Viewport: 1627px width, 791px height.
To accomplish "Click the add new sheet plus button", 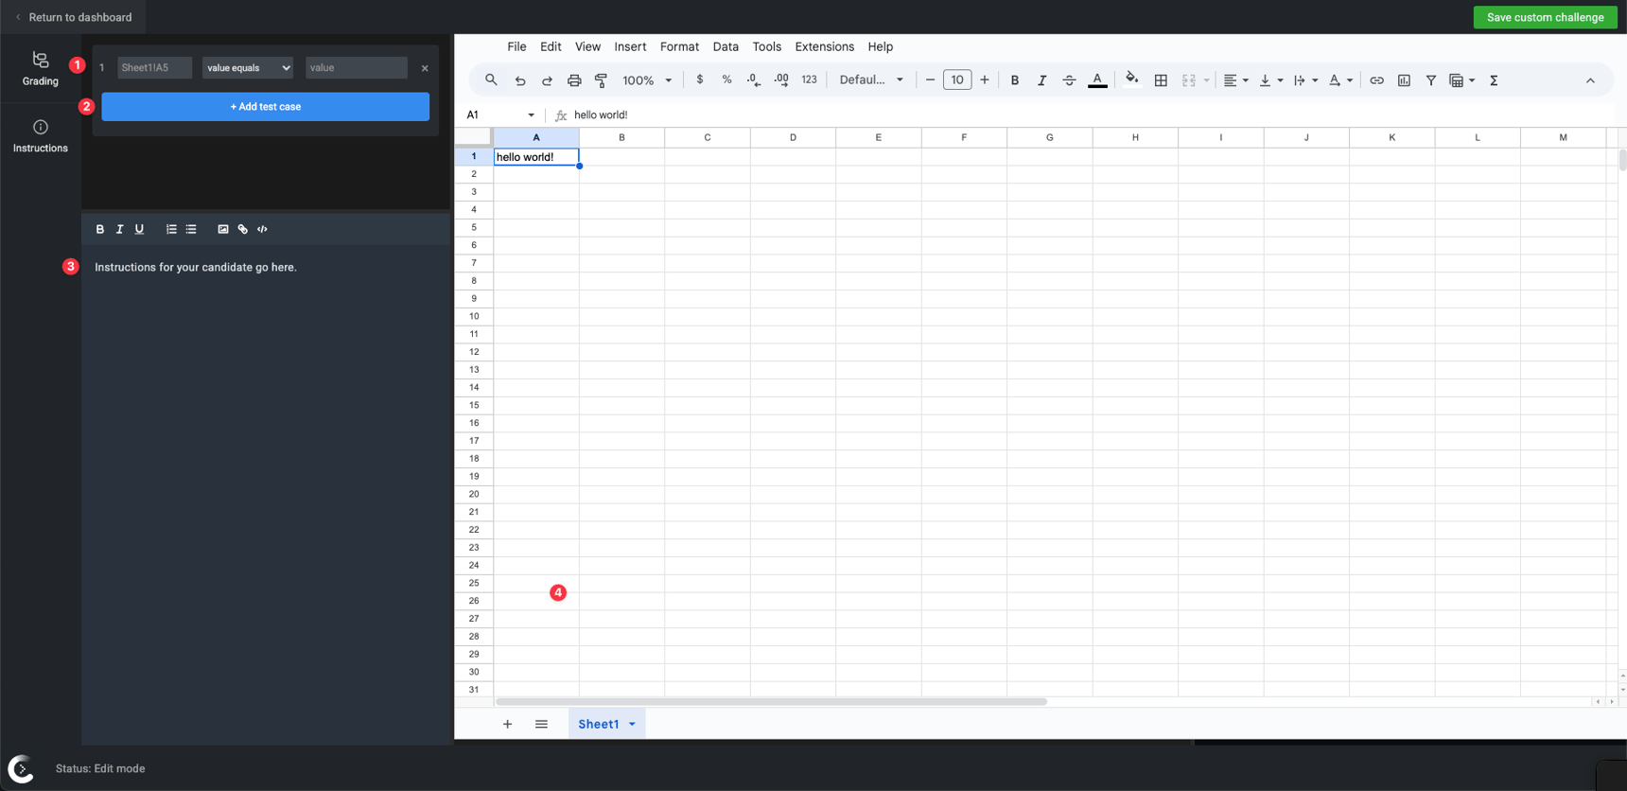I will coord(508,724).
